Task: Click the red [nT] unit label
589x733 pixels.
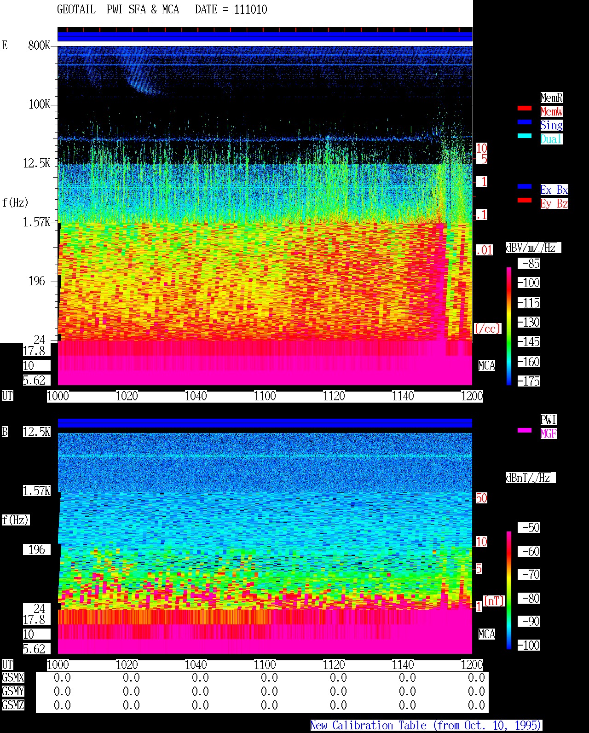Action: pos(494,601)
